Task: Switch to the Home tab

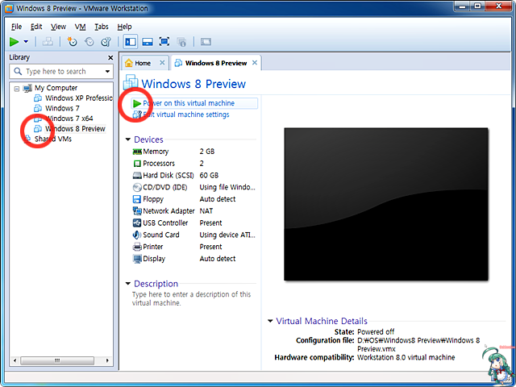Action: click(143, 63)
